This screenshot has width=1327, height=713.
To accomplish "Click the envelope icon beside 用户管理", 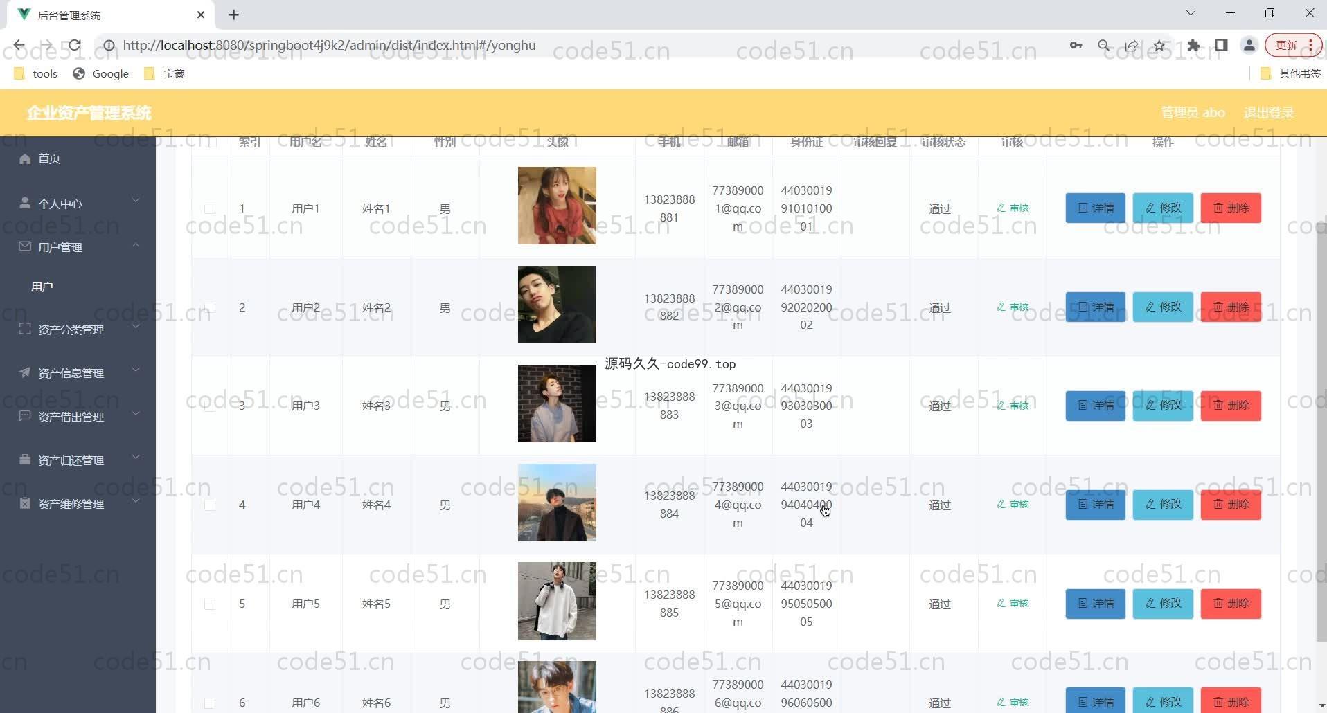I will pos(25,246).
